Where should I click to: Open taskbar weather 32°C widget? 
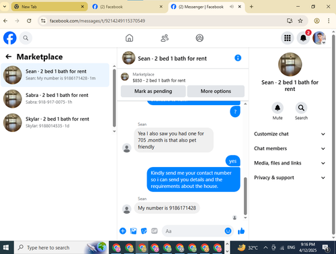[x=247, y=248]
